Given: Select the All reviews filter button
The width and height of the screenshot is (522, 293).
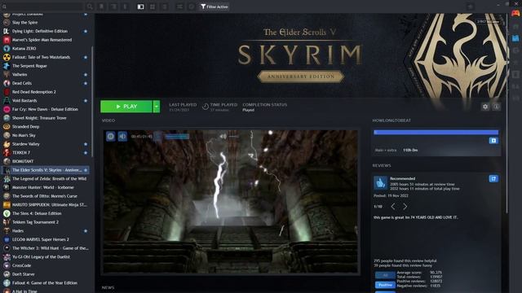Looking at the screenshot, I should pyautogui.click(x=385, y=275).
